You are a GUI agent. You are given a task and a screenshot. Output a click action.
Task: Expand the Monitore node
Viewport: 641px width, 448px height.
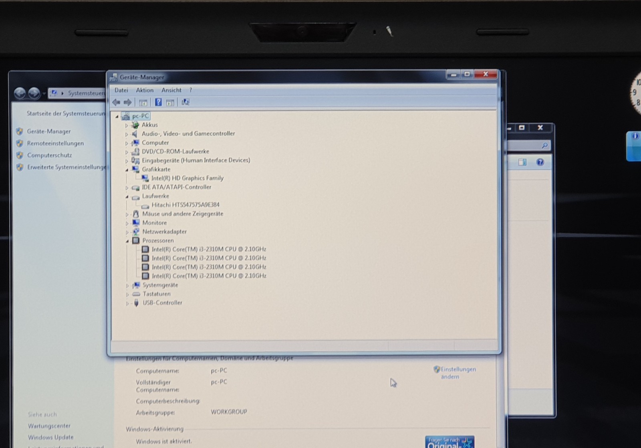[127, 223]
